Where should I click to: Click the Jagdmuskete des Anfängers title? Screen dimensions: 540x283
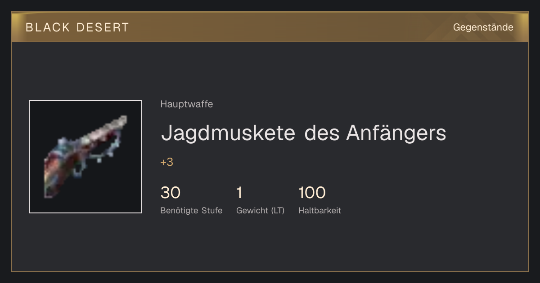[x=304, y=133]
